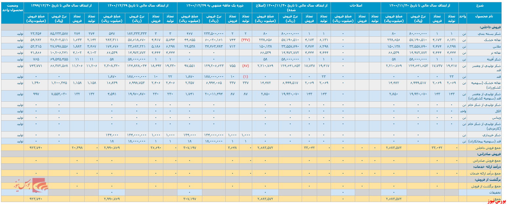Select the '(اصلاح شده)' period header

tap(291, 8)
